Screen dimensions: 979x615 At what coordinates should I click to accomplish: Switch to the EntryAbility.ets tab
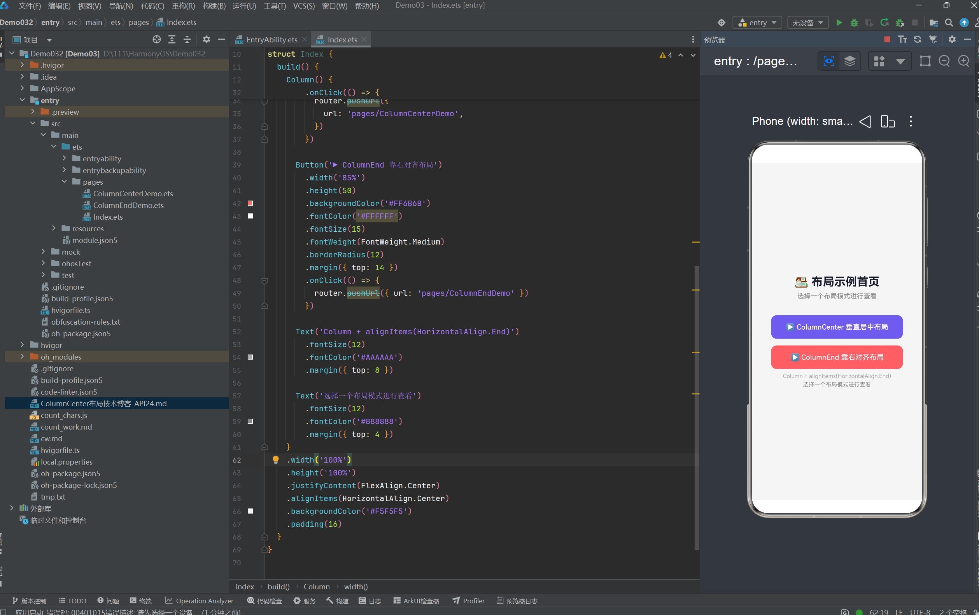point(271,39)
